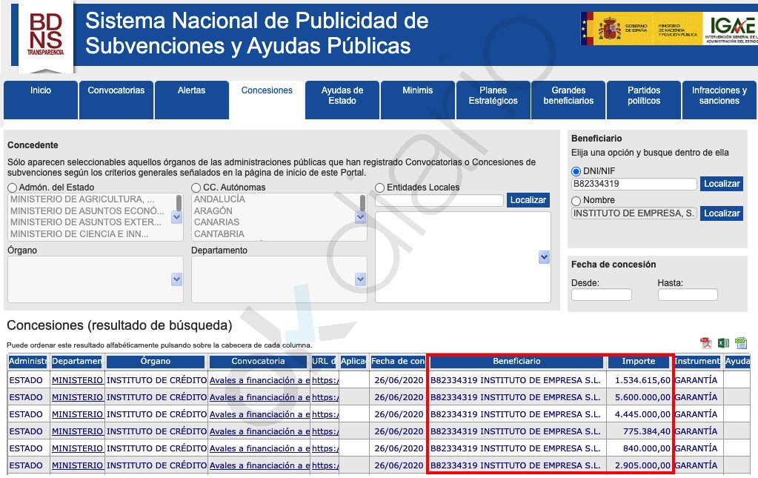Select Admón. del Estado radio button
Image resolution: width=758 pixels, height=478 pixels.
click(12, 187)
